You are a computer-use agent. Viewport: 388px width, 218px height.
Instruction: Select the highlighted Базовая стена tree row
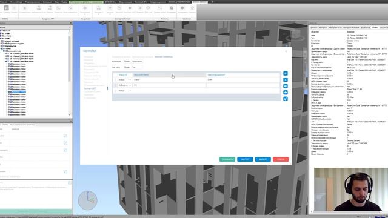19,92
